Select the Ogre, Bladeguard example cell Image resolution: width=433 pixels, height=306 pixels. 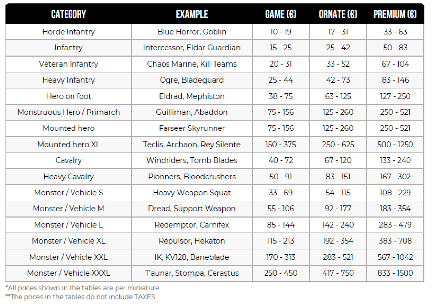tap(192, 80)
